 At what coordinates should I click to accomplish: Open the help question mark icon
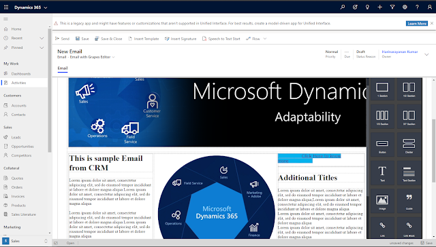click(417, 7)
